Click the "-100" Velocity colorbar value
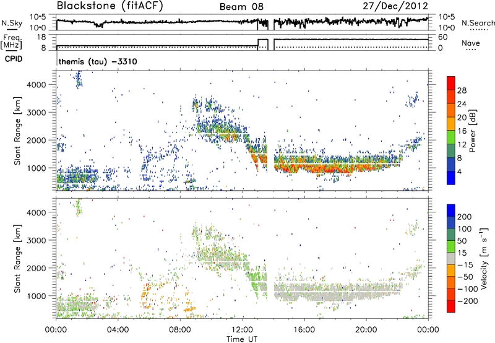 point(468,289)
